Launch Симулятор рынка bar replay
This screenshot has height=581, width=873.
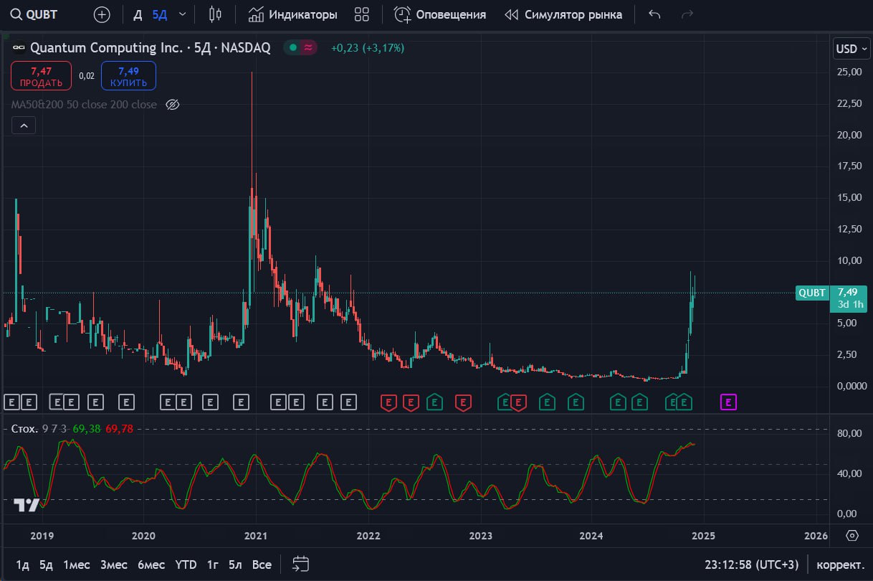pos(563,14)
